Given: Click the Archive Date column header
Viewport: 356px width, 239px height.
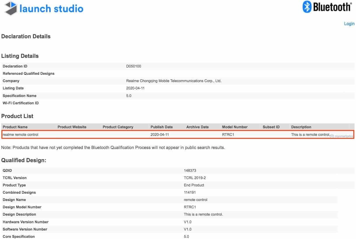Looking at the screenshot, I should (197, 127).
